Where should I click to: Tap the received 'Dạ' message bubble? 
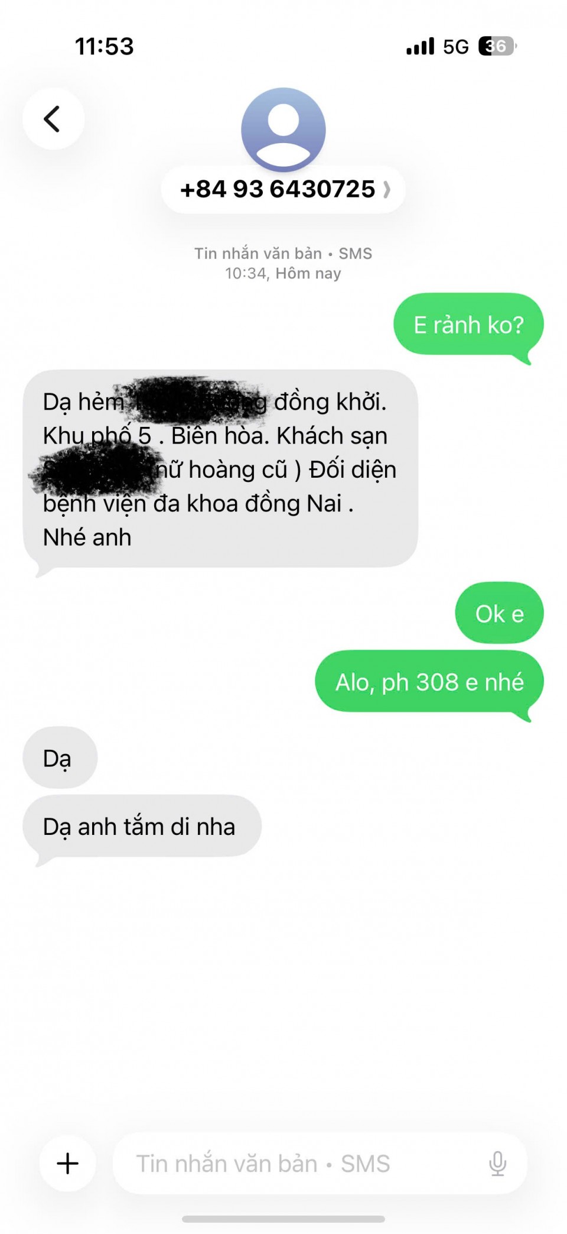[60, 758]
